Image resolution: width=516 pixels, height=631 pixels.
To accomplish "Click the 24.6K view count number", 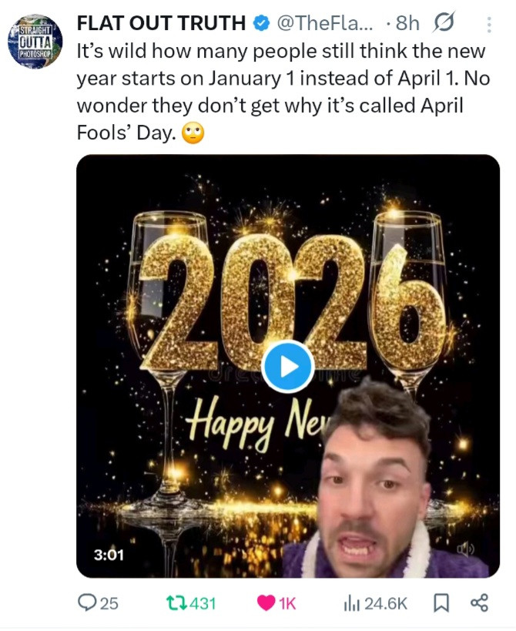I will [x=386, y=603].
